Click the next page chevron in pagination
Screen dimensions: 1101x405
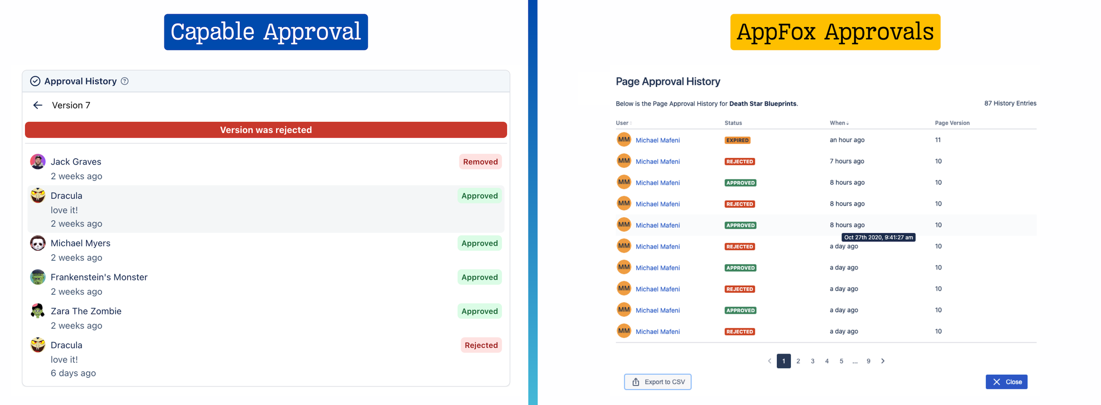pyautogui.click(x=883, y=361)
